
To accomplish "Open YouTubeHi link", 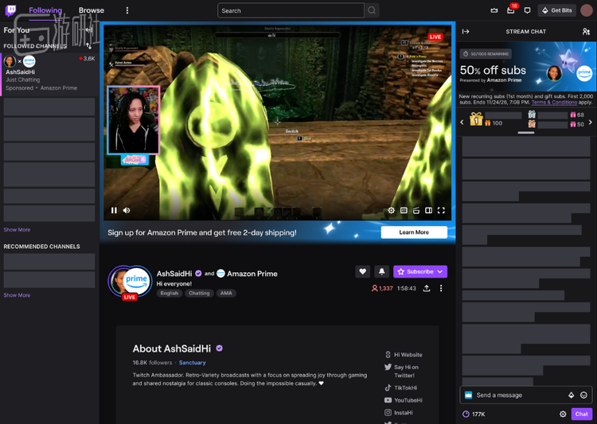I will click(404, 400).
